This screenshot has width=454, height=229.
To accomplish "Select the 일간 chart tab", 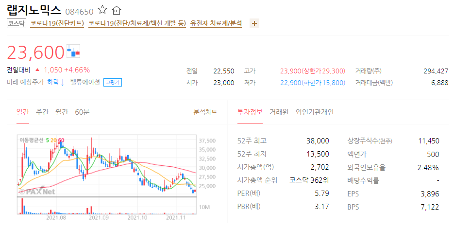I will (23, 112).
